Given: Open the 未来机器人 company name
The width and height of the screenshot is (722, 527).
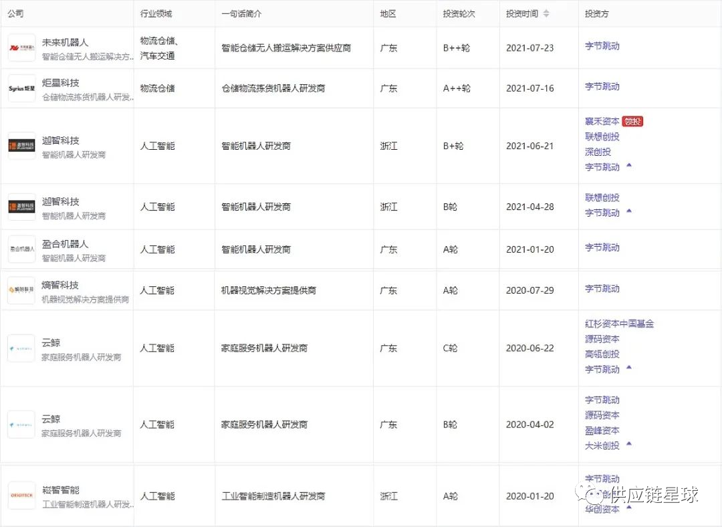Looking at the screenshot, I should (65, 42).
